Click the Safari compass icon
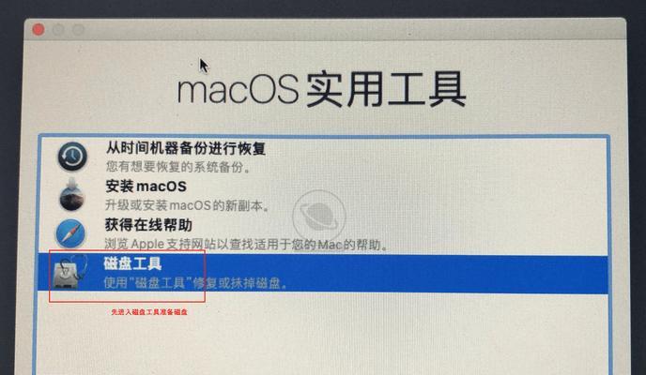Viewport: 646px width, 375px height. coord(70,233)
